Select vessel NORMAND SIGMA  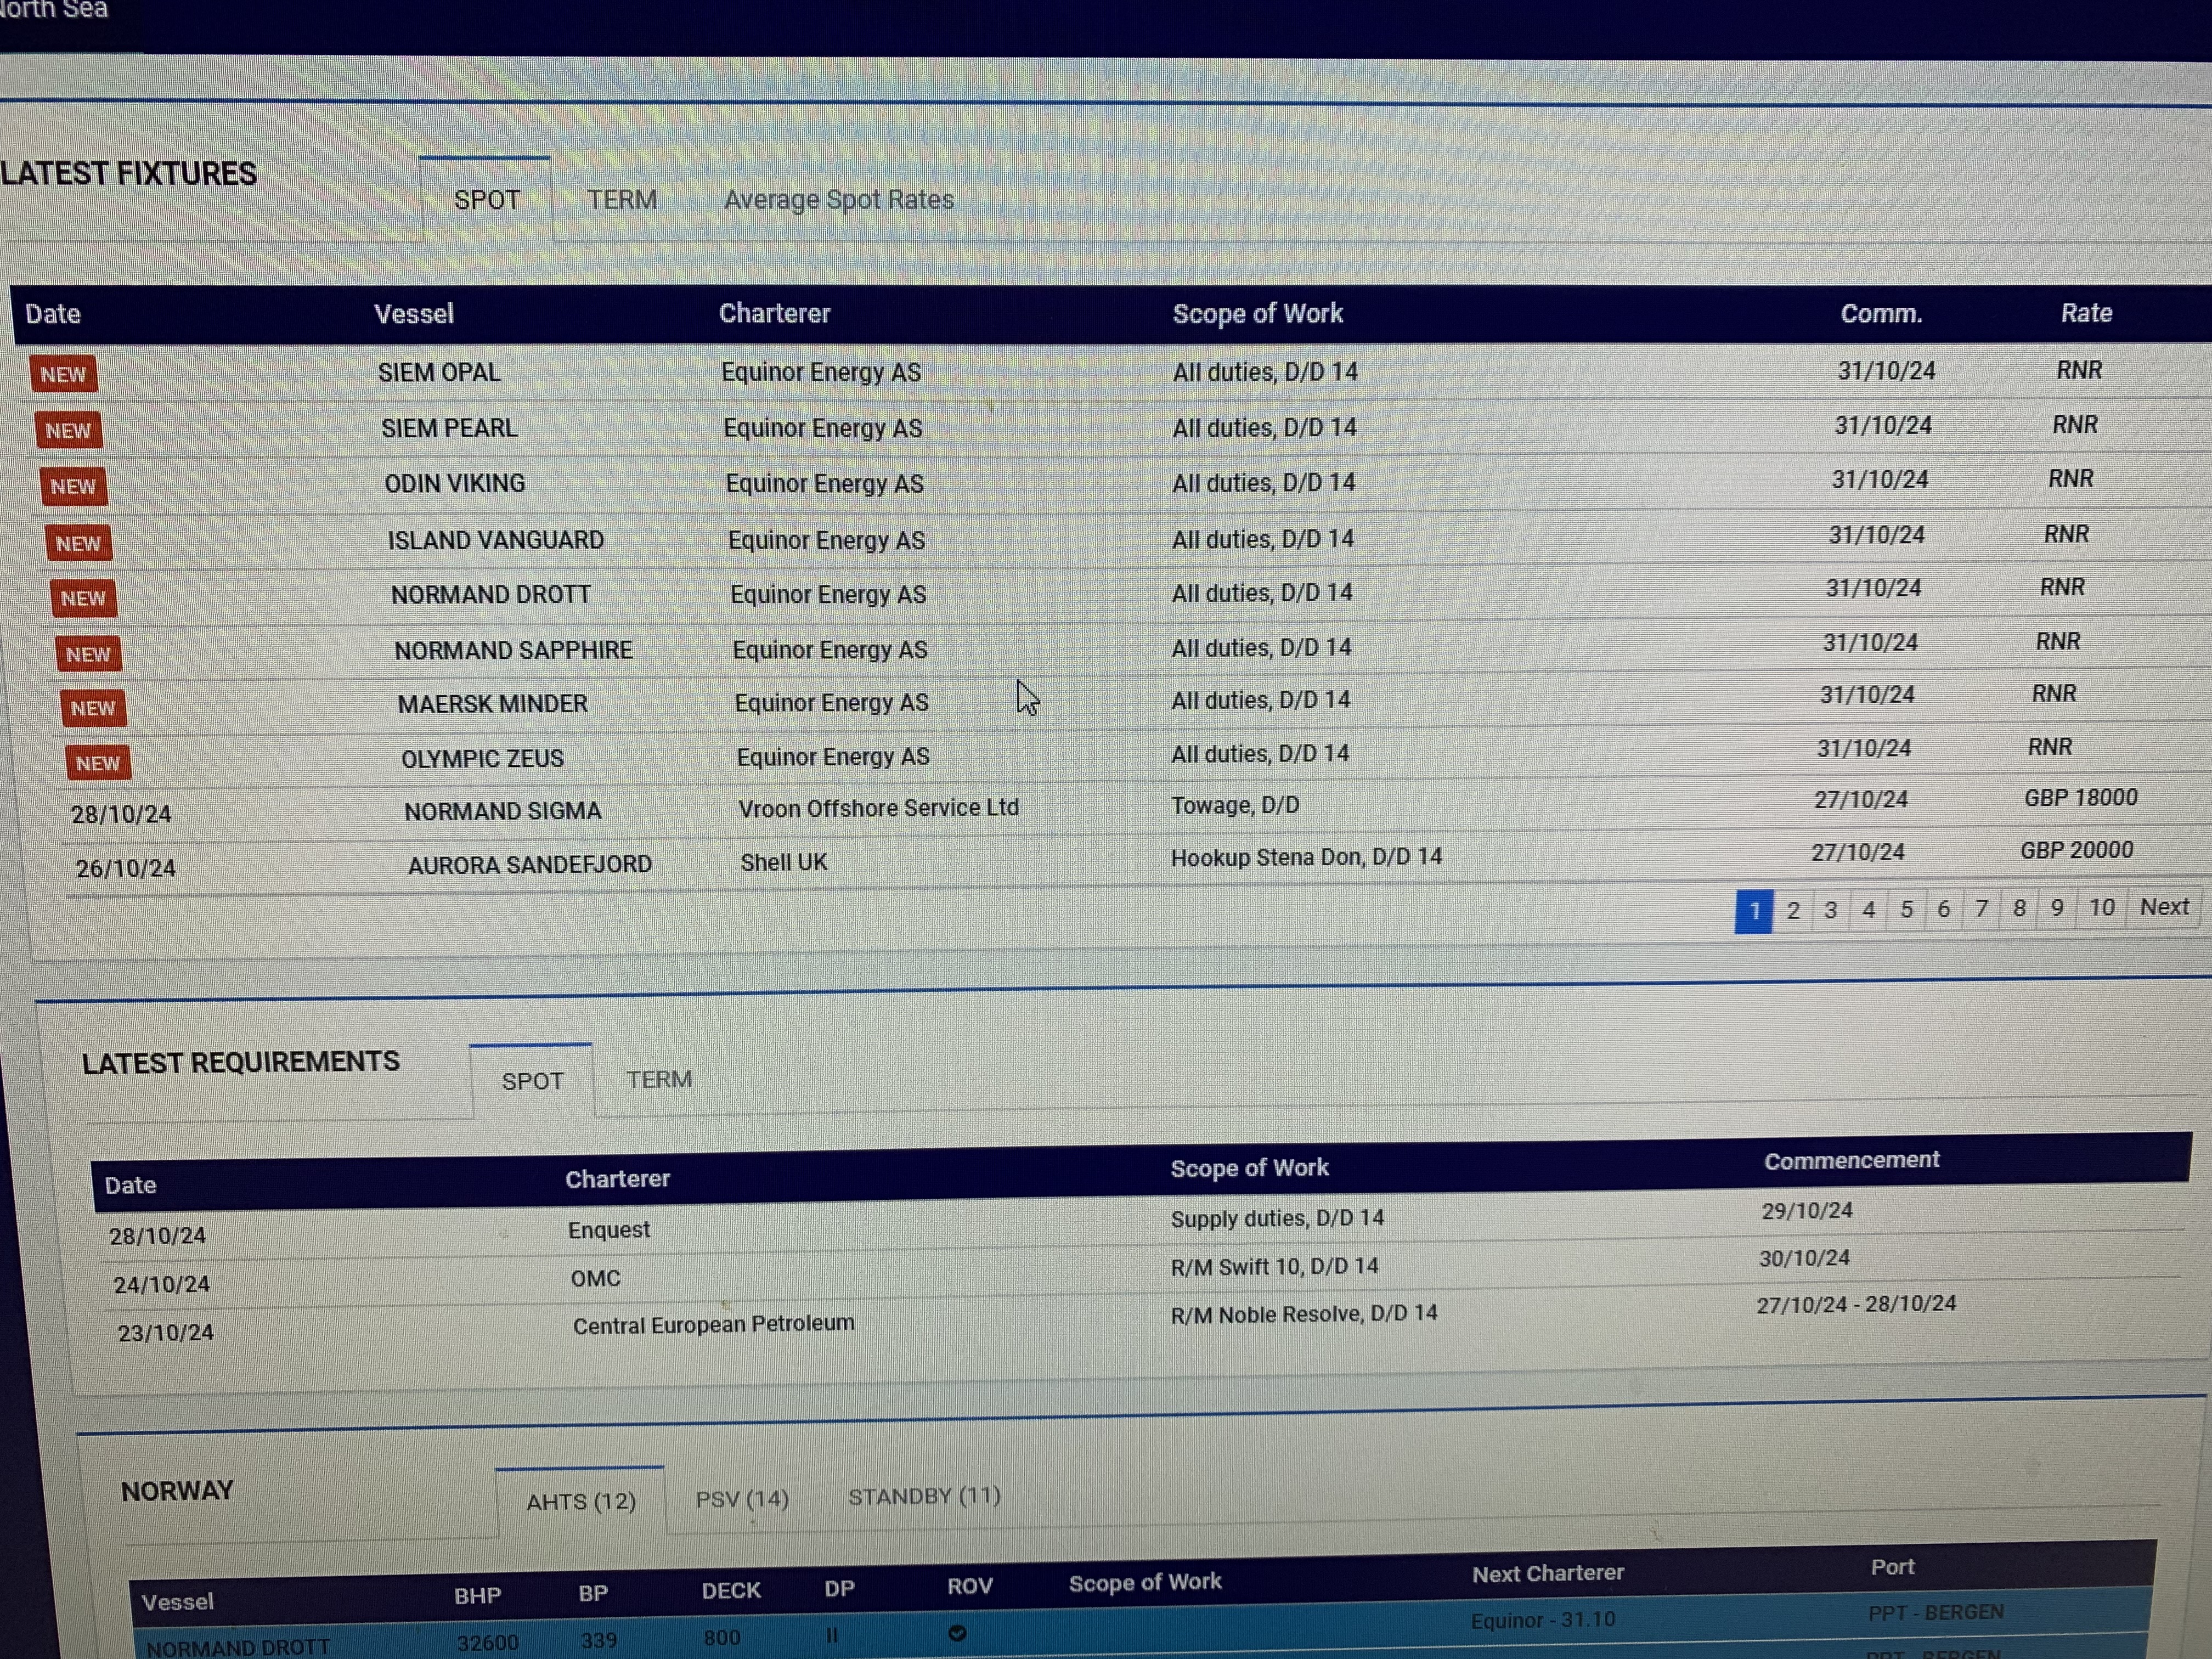pos(503,811)
